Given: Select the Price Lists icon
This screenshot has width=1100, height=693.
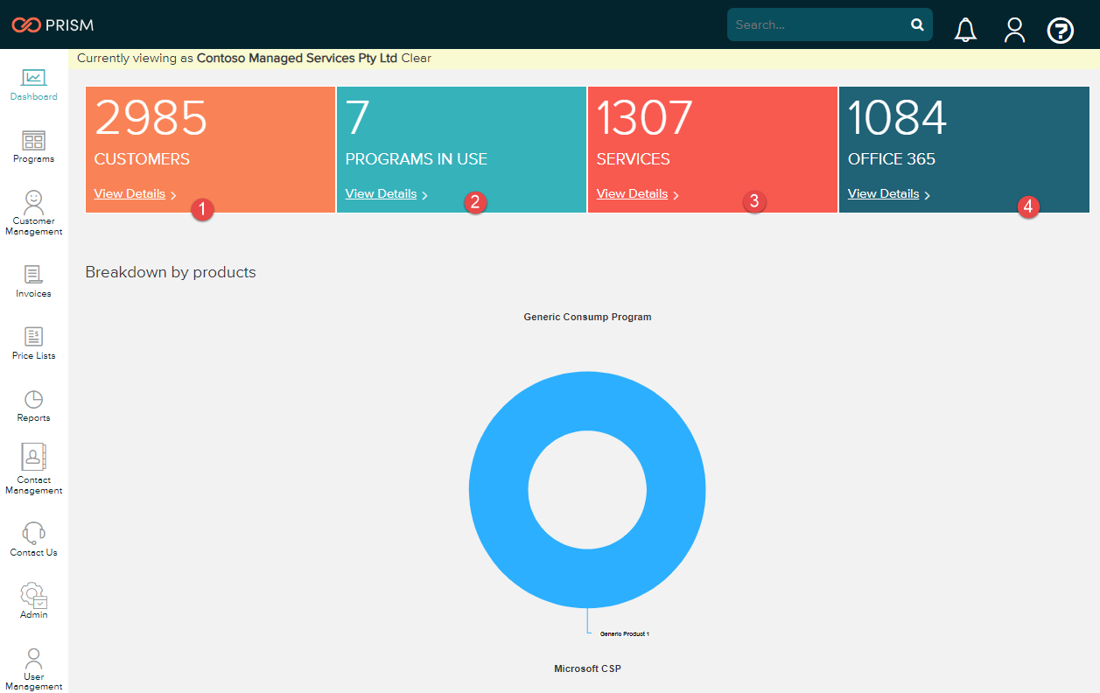Looking at the screenshot, I should coord(33,337).
